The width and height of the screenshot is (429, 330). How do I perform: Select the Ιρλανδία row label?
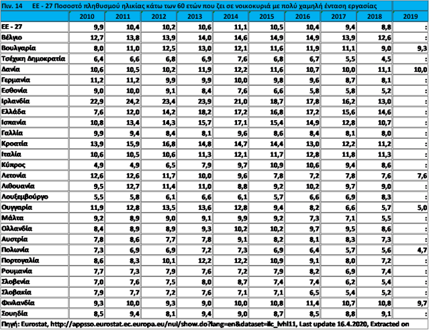(x=18, y=101)
